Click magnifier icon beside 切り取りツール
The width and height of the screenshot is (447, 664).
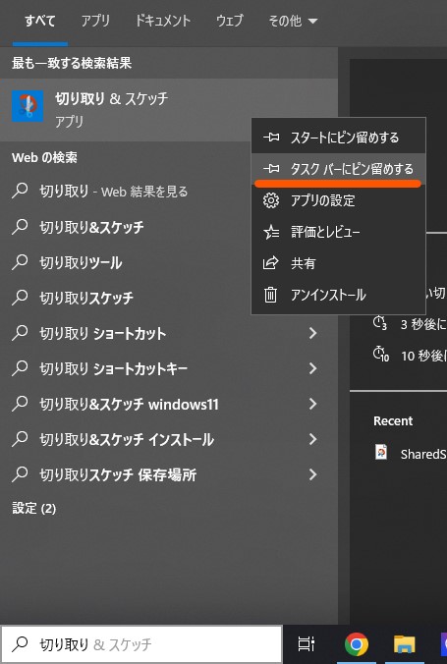(x=20, y=262)
